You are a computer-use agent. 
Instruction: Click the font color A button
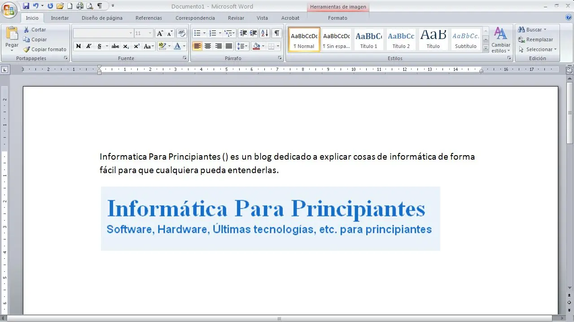(x=177, y=46)
